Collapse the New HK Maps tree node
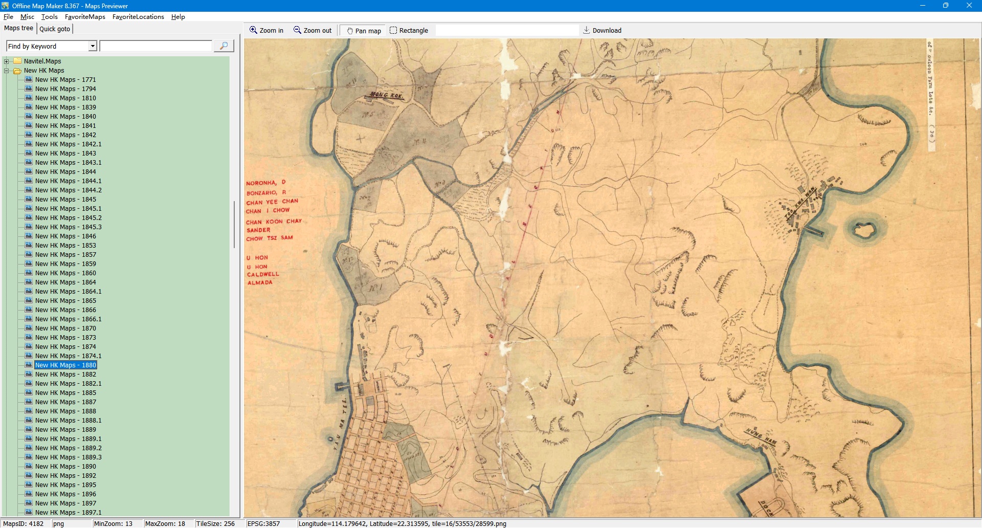Screen dimensions: 982x528 point(7,71)
